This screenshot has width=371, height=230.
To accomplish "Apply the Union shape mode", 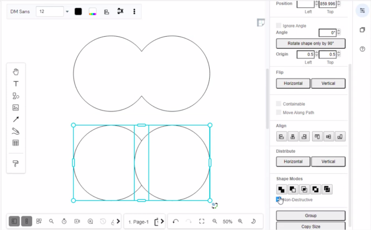I will (281, 189).
